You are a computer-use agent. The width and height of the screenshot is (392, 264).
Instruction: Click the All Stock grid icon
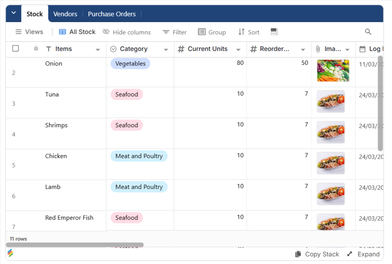coord(62,32)
